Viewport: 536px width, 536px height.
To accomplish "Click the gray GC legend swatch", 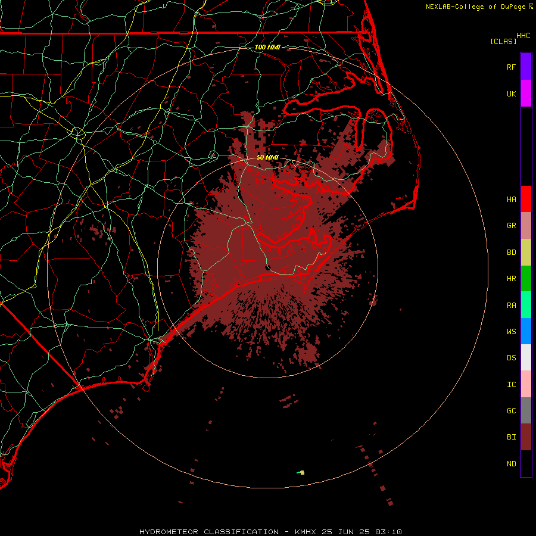I will 526,410.
